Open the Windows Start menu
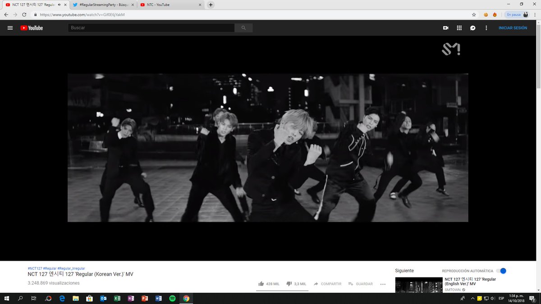Image resolution: width=541 pixels, height=304 pixels. pyautogui.click(x=7, y=298)
